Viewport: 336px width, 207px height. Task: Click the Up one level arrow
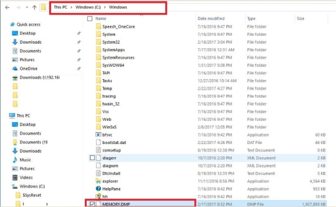pyautogui.click(x=35, y=8)
